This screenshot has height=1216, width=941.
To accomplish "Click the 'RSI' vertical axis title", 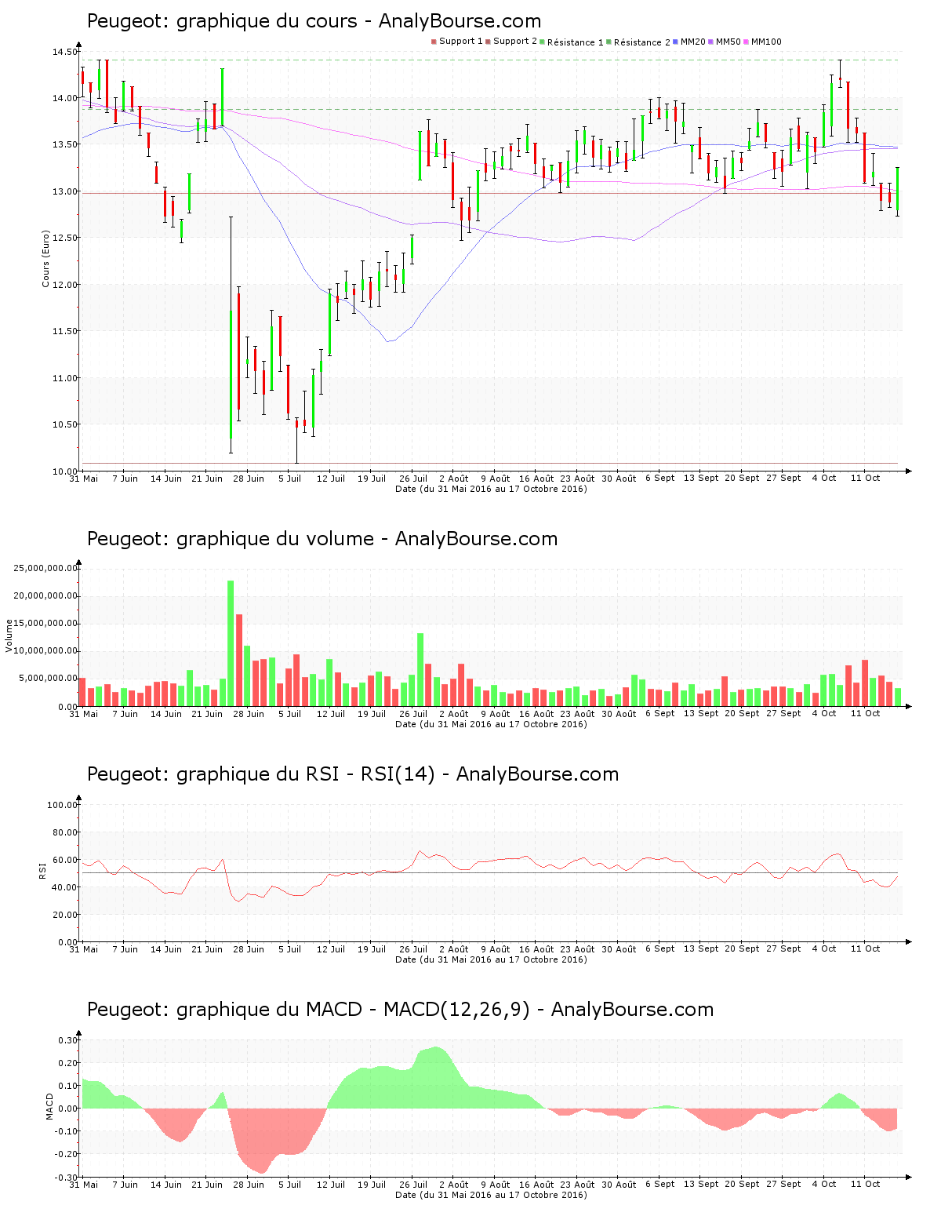I will pos(42,870).
